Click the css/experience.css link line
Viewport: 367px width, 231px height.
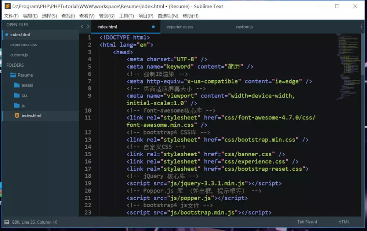[212, 162]
